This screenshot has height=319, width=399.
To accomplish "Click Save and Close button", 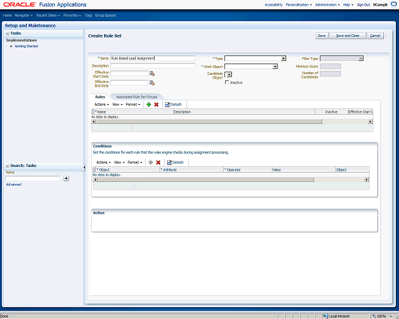I will (348, 36).
